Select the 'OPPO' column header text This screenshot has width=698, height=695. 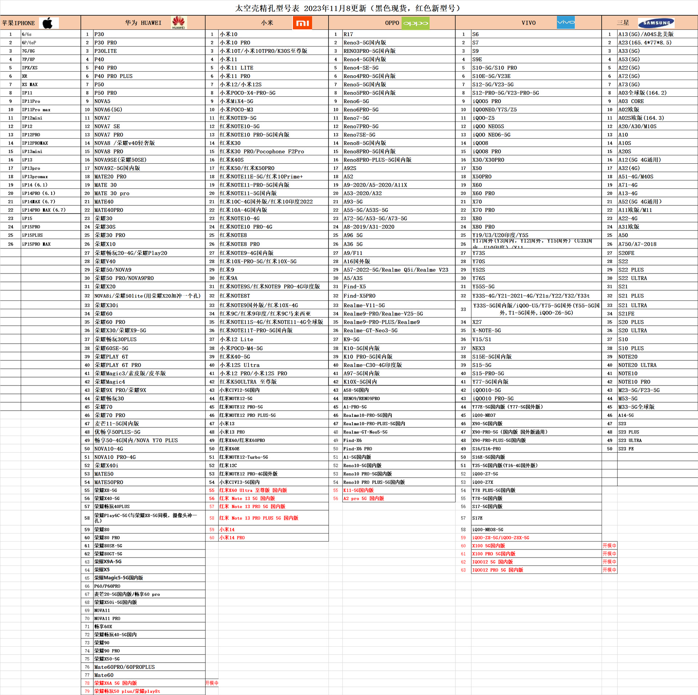point(392,23)
